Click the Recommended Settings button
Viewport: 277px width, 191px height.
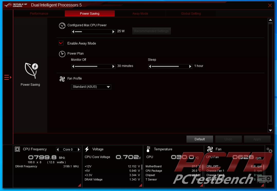(x=151, y=31)
